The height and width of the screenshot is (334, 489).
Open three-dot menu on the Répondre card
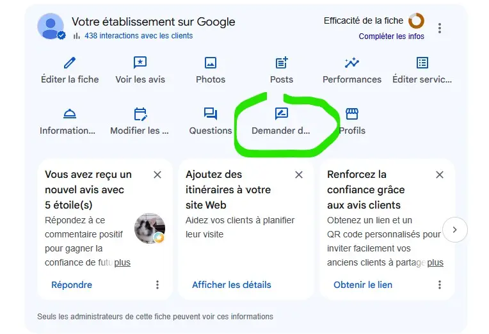tap(157, 285)
